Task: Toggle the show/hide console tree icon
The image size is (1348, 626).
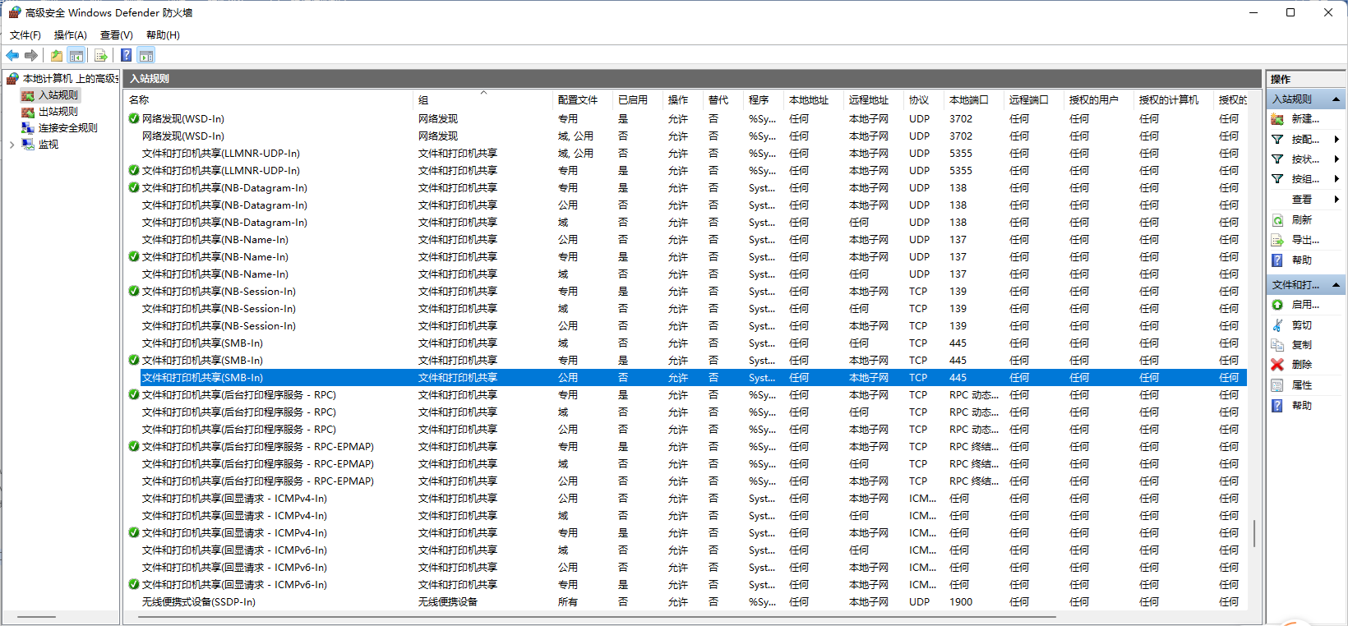Action: click(76, 55)
